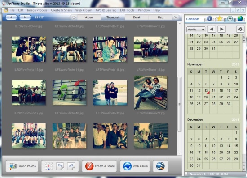
Task: Select the ILFSWowPhoto-11.jpg thumbnail
Action: [x=110, y=49]
